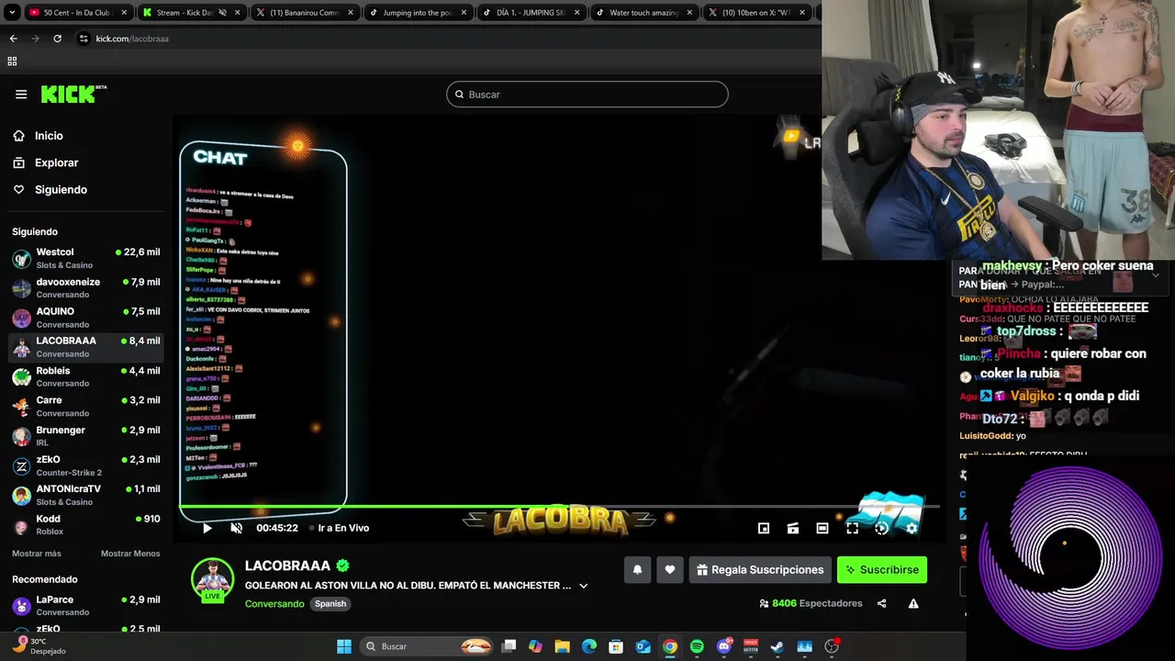
Task: Open the Windows Start menu
Action: point(344,646)
